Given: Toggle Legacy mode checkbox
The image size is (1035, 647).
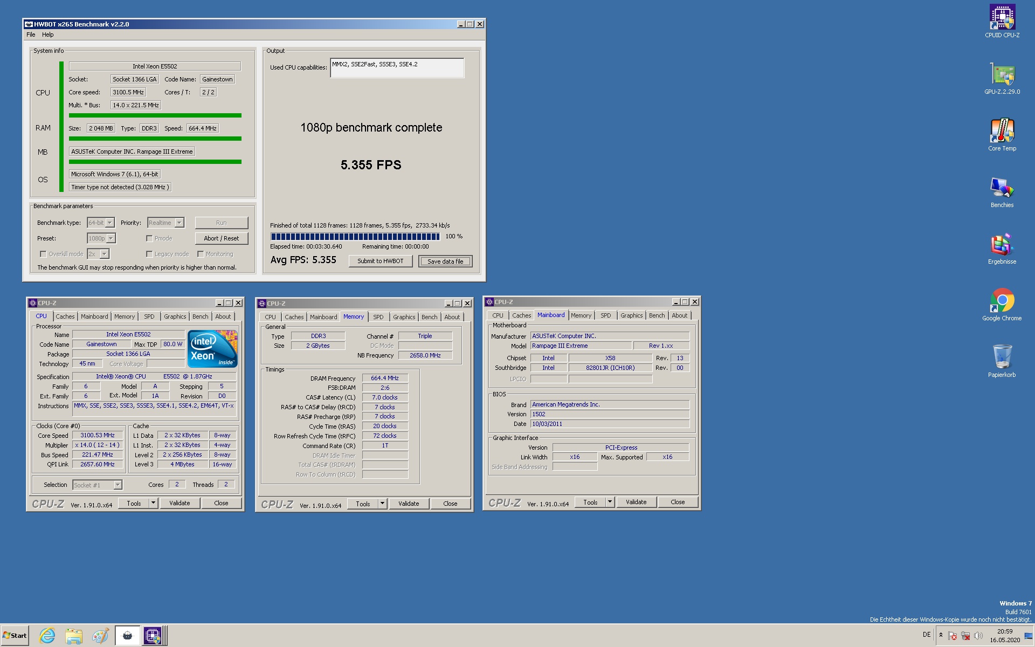Looking at the screenshot, I should click(149, 254).
